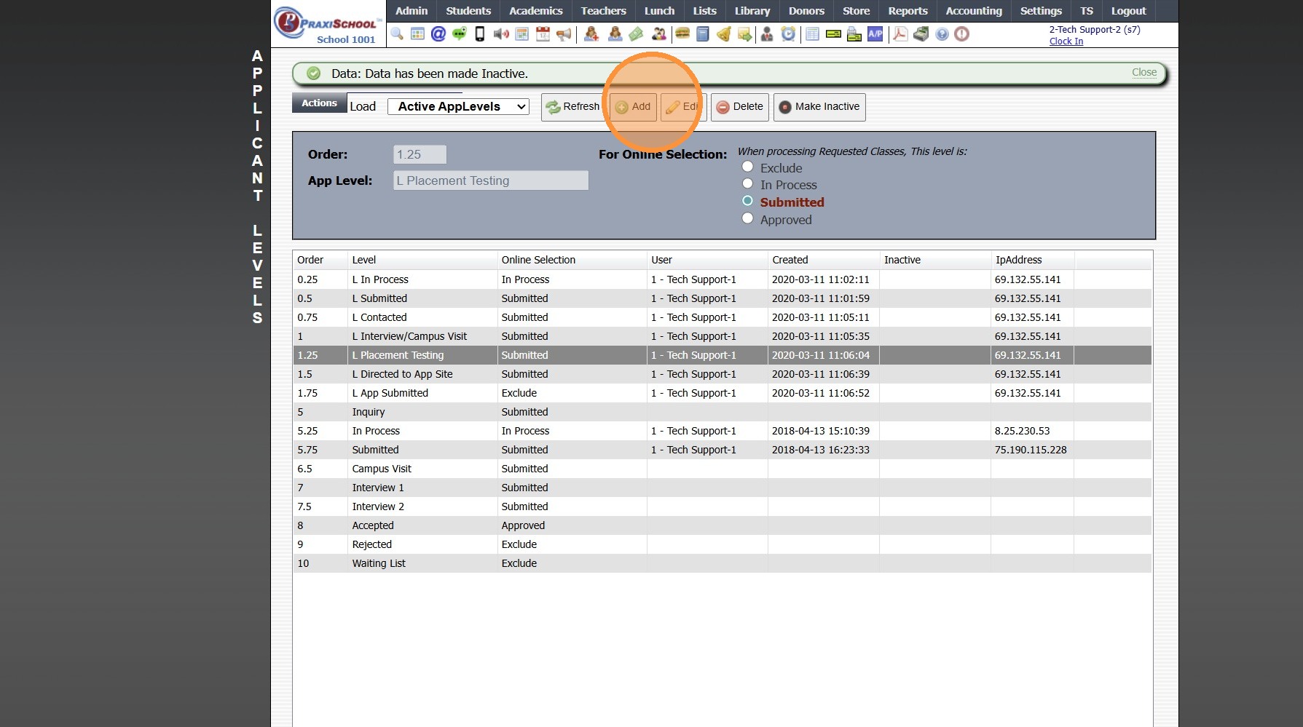Close the data inactive notification

coord(1143,72)
